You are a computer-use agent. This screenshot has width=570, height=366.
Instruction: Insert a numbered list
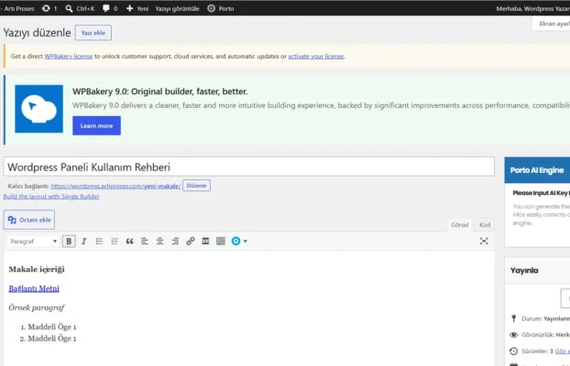tap(115, 241)
